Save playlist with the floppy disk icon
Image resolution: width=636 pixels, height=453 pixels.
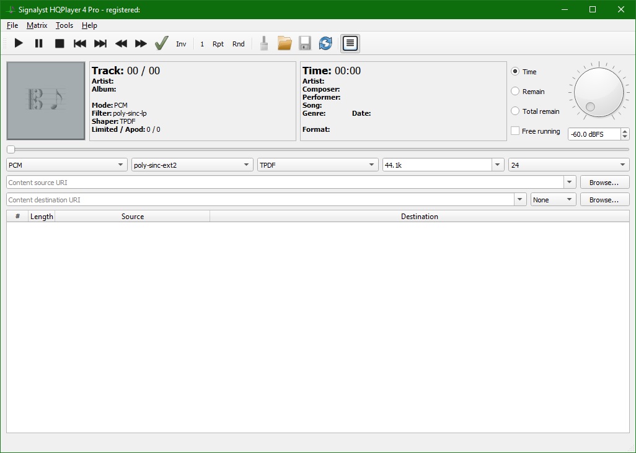coord(305,43)
